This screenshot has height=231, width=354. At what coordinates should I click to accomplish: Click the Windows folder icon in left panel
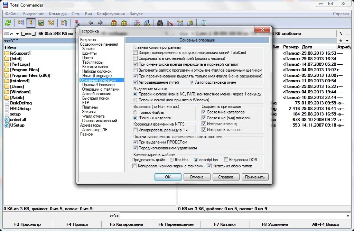(7, 92)
